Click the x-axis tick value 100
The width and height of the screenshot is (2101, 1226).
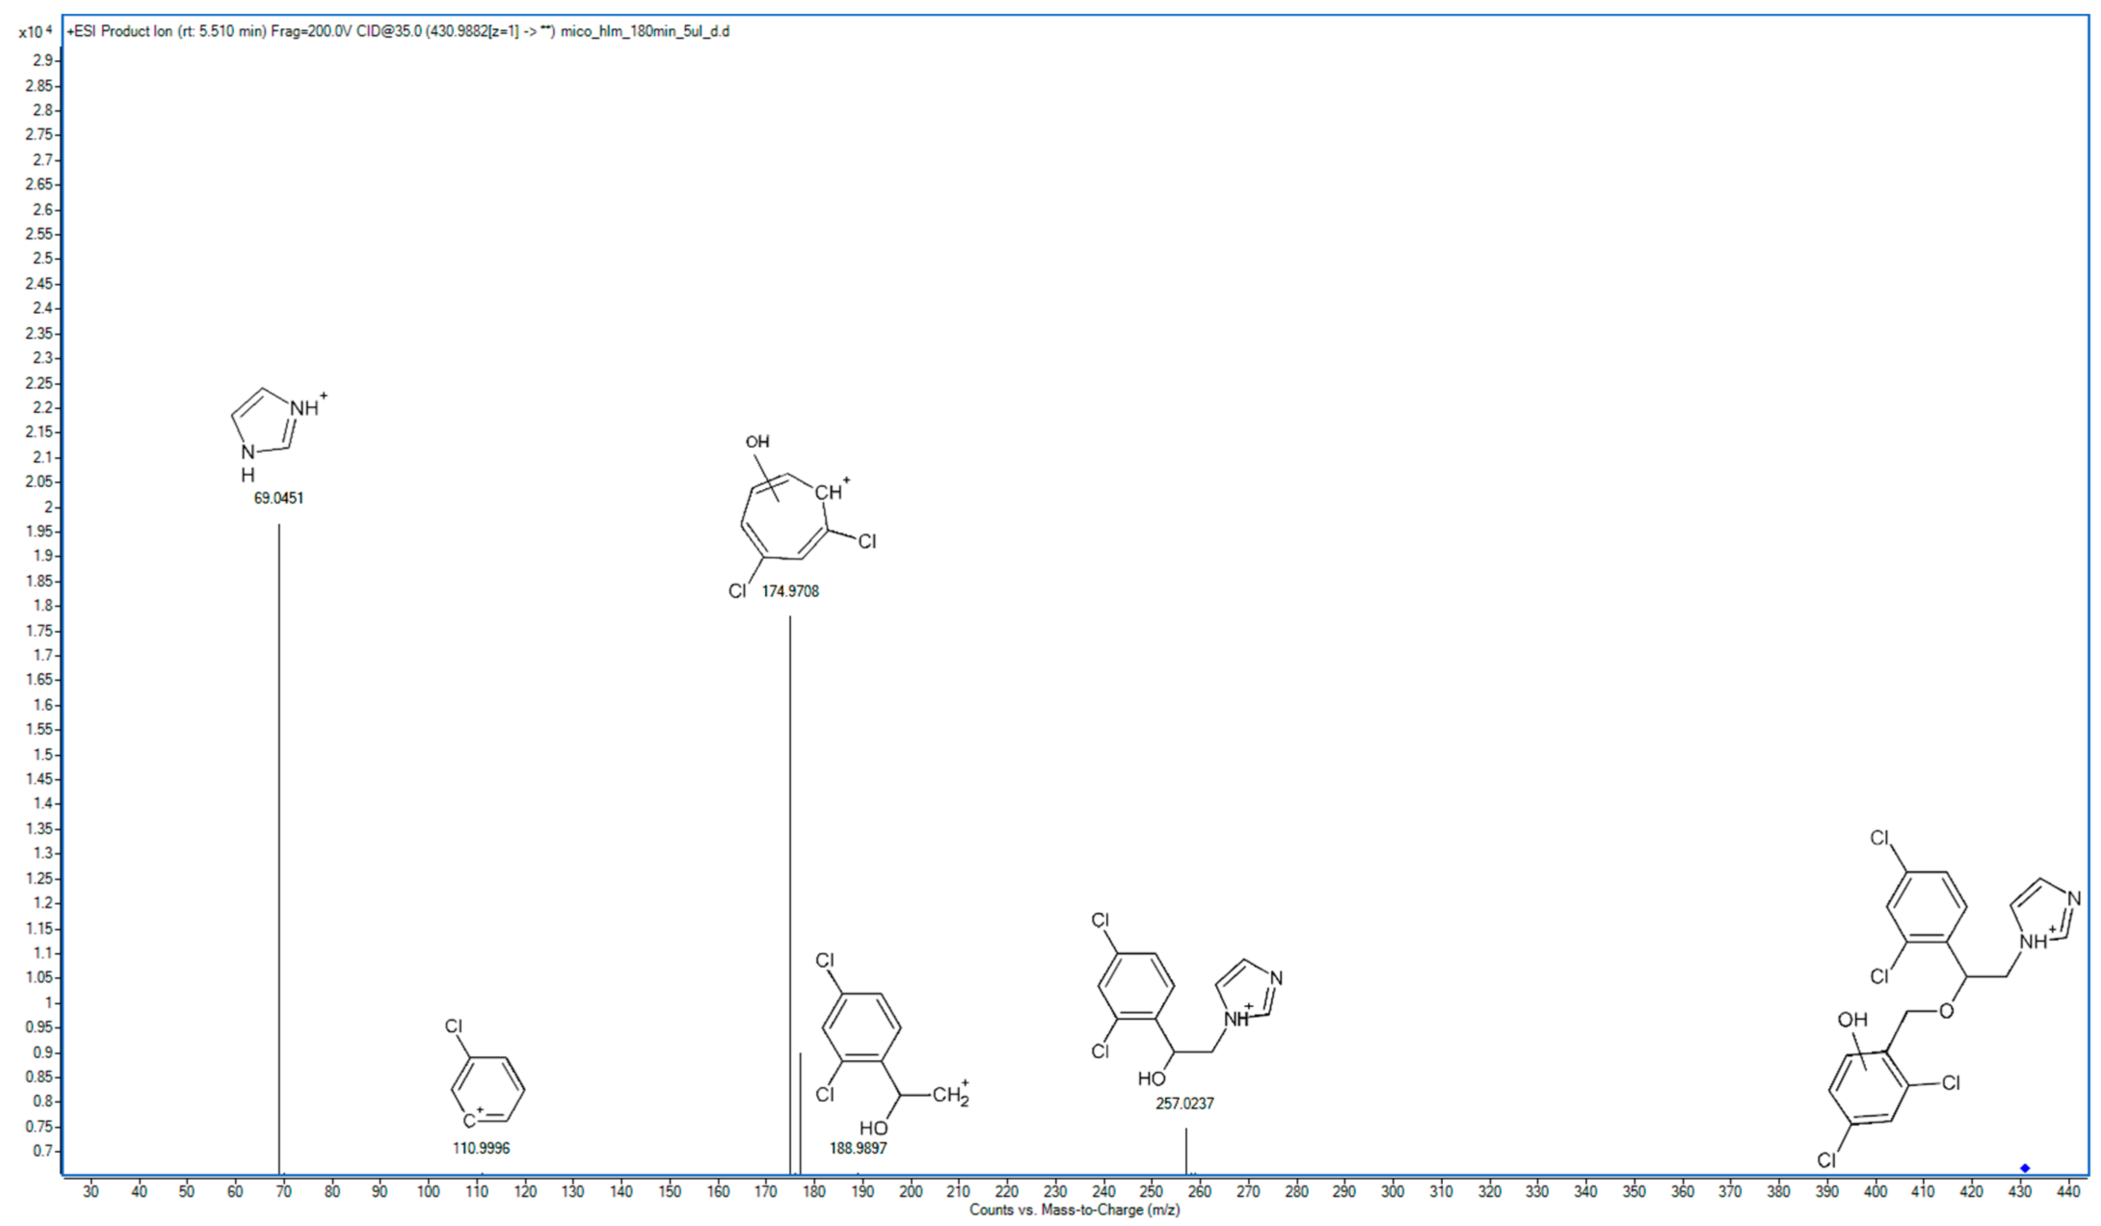[428, 1192]
